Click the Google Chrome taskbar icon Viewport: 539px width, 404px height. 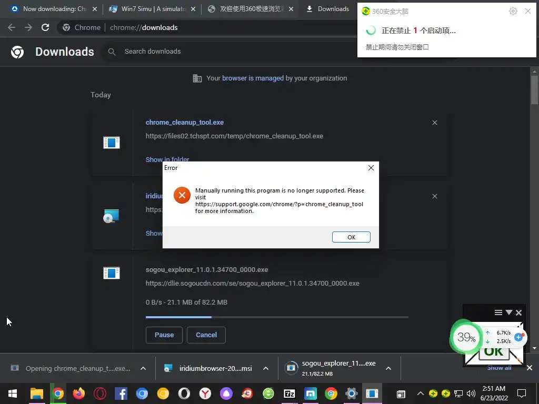point(58,393)
